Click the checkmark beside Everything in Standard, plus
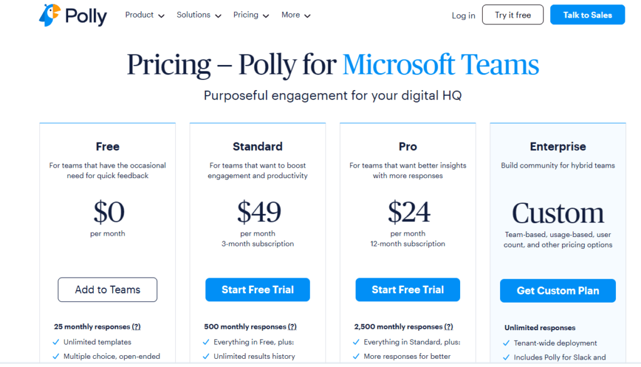 356,341
